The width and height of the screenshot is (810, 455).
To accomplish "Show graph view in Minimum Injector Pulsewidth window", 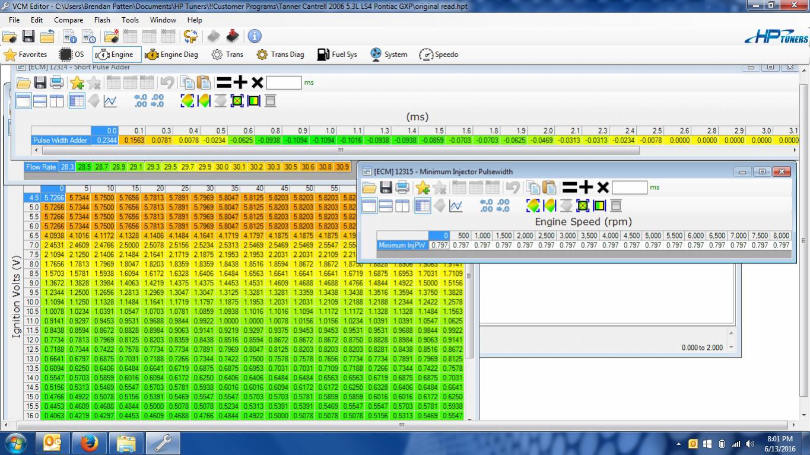I will tap(456, 206).
